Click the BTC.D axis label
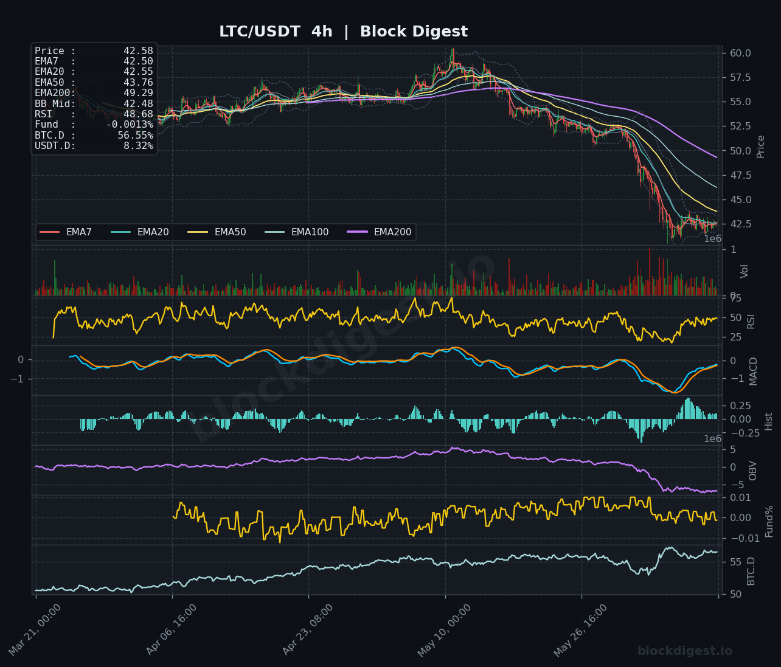This screenshot has width=781, height=667. [751, 571]
